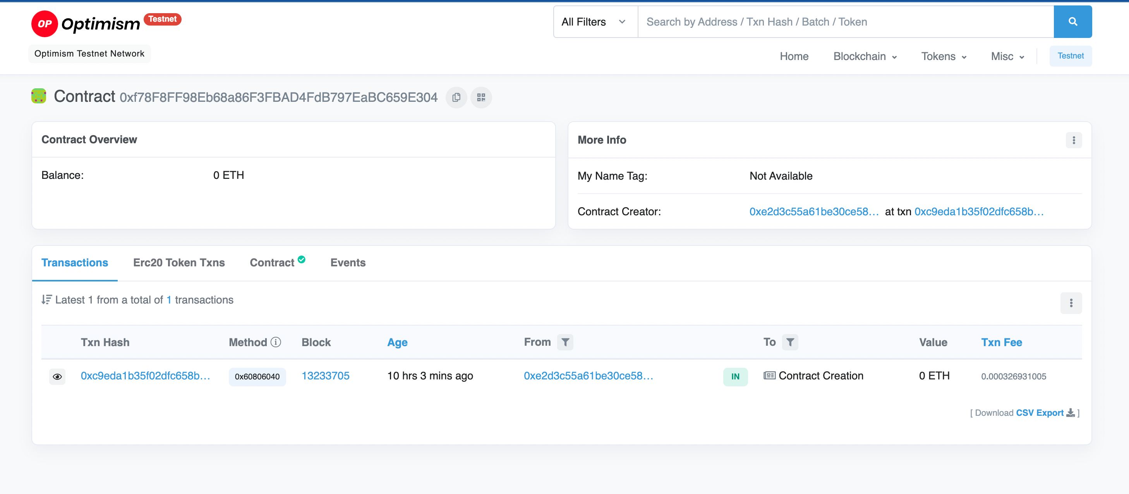1129x494 pixels.
Task: Click the 10 hrs 3 mins ago age
Action: (x=430, y=376)
